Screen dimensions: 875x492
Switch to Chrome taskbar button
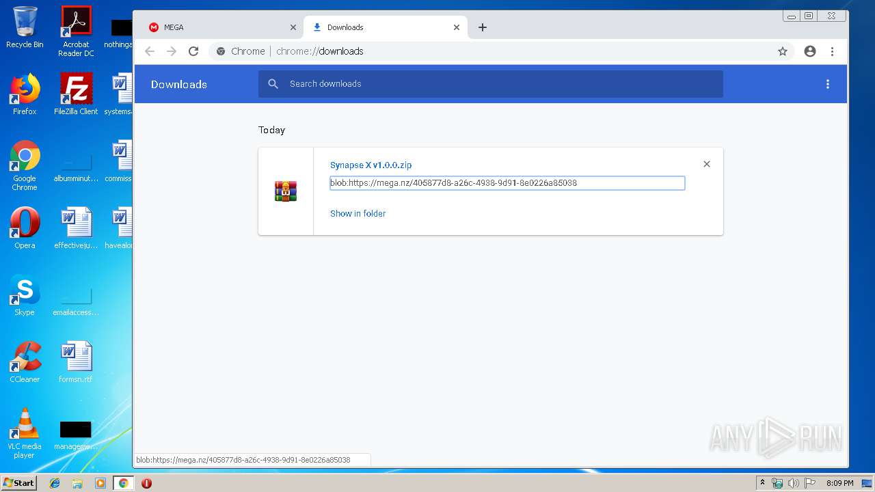[123, 483]
